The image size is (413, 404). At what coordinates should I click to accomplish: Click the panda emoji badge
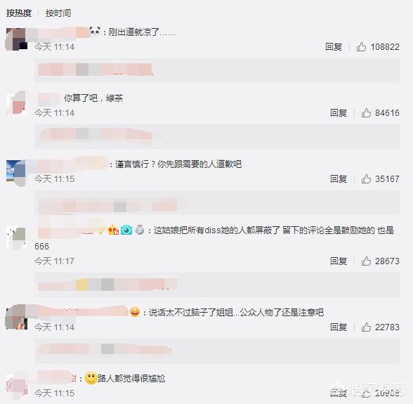pyautogui.click(x=95, y=32)
